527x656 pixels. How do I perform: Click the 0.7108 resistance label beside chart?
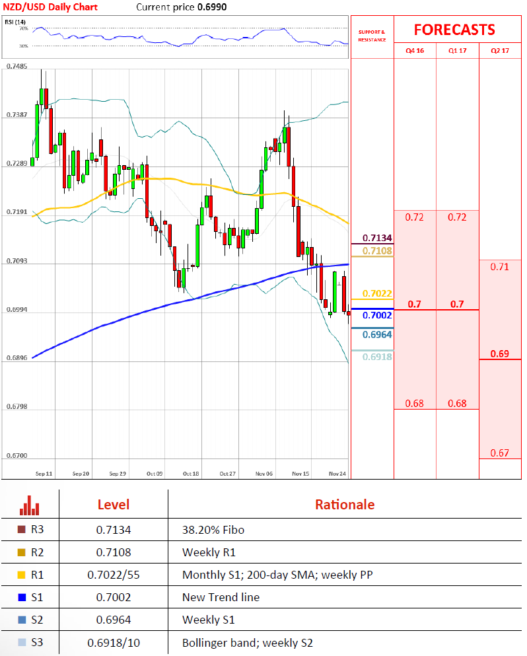tap(377, 250)
